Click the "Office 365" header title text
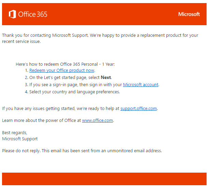 click(x=33, y=14)
